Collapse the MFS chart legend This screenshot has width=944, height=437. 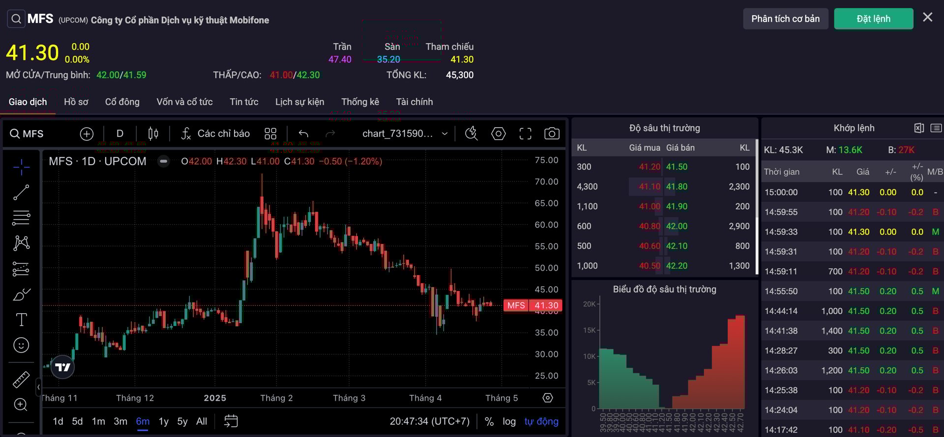click(163, 161)
